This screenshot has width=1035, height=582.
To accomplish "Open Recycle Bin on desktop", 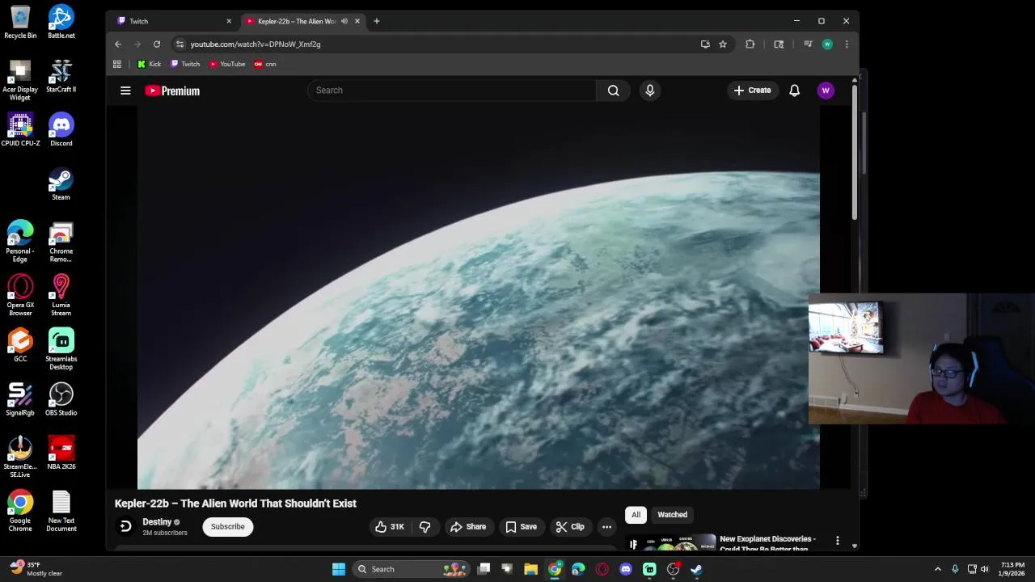I will [x=20, y=22].
